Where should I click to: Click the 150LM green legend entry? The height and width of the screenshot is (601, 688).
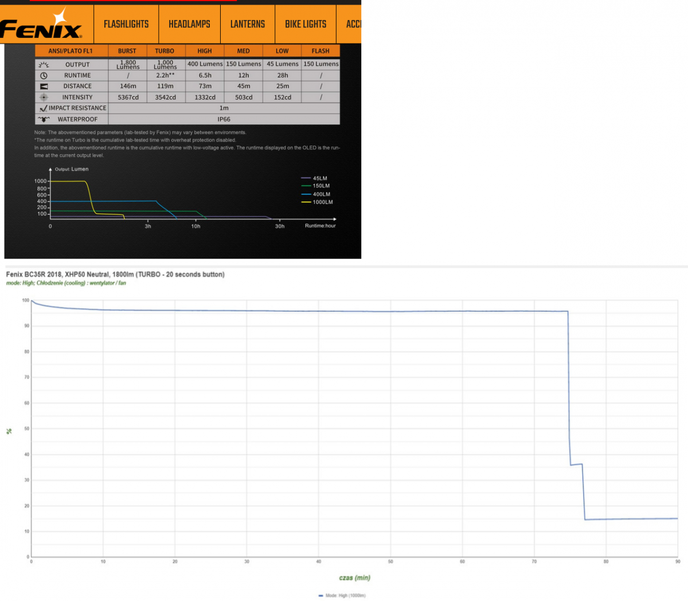[x=315, y=186]
